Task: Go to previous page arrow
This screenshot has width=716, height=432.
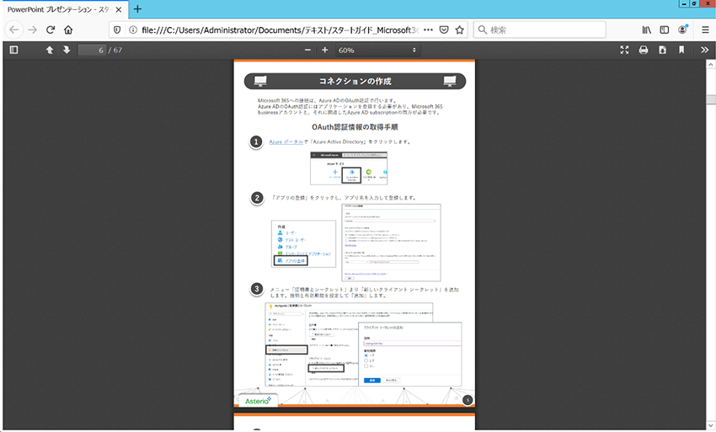Action: (x=50, y=50)
